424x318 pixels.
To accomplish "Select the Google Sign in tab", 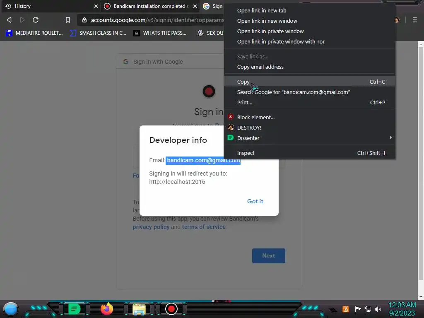I will 212,6.
